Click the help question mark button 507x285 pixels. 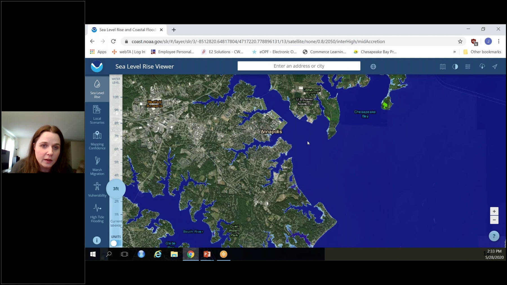pyautogui.click(x=494, y=236)
